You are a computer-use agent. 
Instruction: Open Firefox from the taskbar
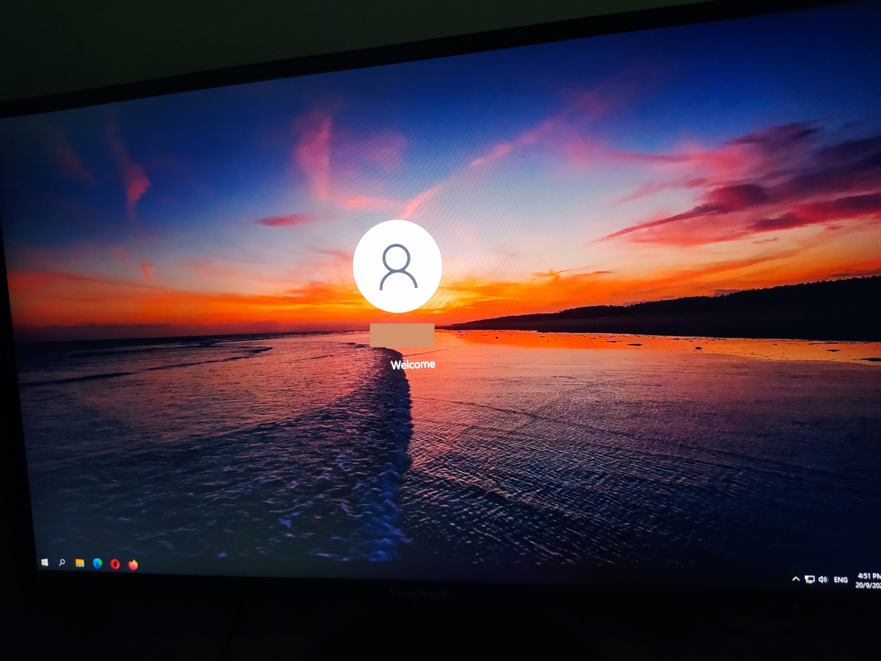pos(132,564)
